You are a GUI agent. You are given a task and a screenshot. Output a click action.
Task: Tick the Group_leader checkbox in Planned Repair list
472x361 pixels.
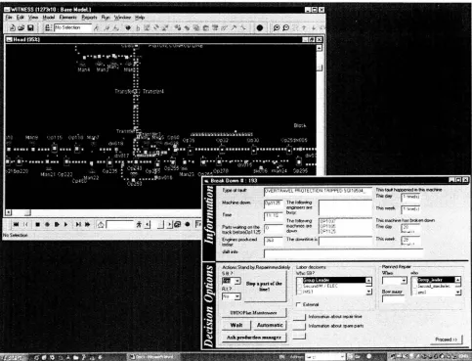414,280
